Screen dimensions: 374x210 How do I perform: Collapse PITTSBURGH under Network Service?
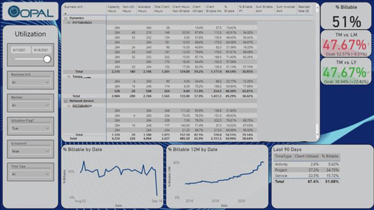[69, 106]
